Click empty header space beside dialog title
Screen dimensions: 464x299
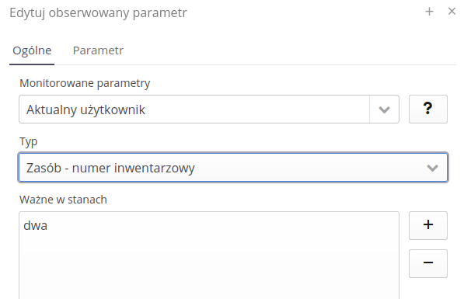point(305,12)
